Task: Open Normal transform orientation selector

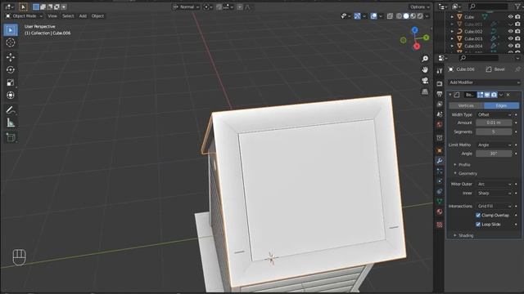Action: 187,7
